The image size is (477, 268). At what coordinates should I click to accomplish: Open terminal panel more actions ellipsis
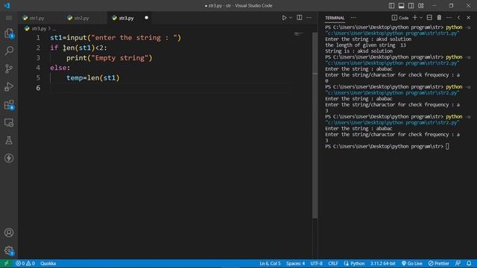(x=449, y=18)
